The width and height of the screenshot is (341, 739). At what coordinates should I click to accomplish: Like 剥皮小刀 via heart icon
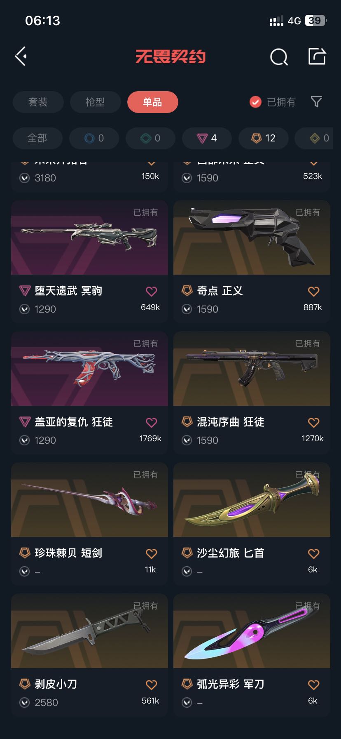coord(152,685)
